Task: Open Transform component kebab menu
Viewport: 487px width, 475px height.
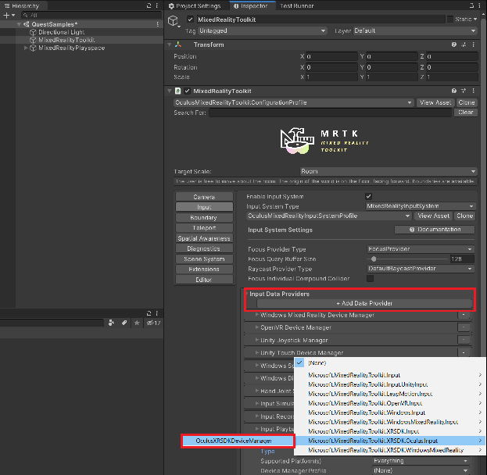Action: tap(473, 45)
